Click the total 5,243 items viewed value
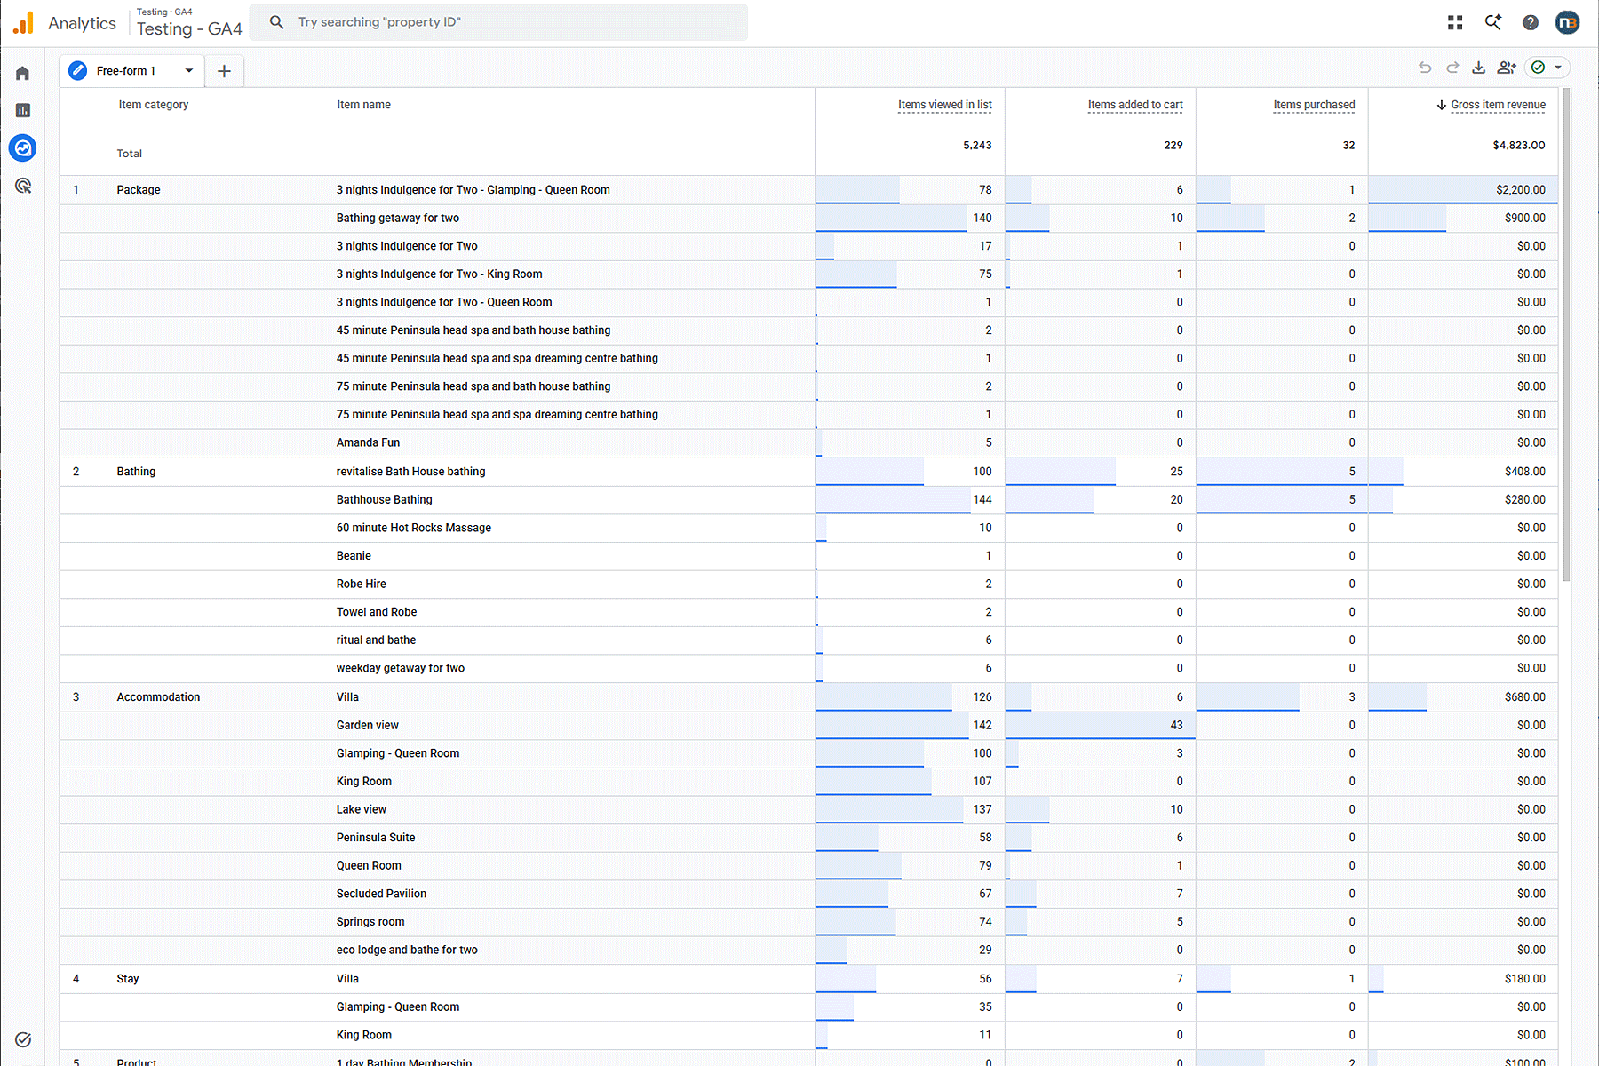The height and width of the screenshot is (1066, 1599). tap(977, 146)
